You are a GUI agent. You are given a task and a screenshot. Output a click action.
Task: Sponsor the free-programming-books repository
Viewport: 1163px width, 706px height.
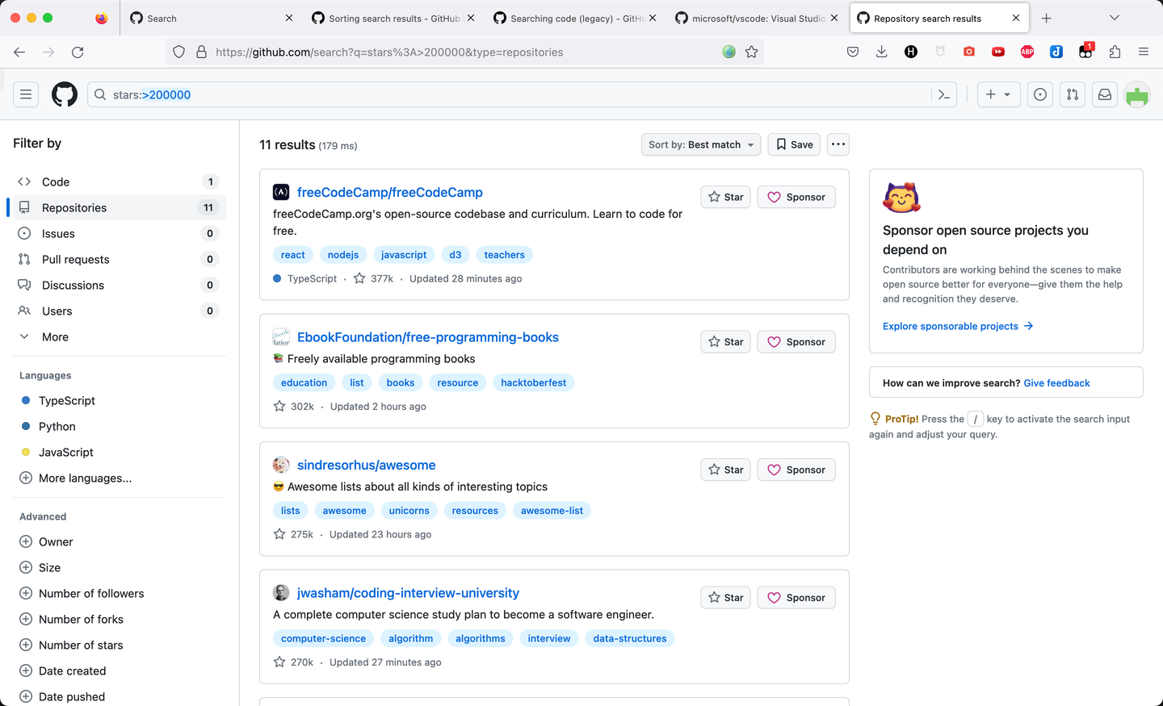coord(796,342)
